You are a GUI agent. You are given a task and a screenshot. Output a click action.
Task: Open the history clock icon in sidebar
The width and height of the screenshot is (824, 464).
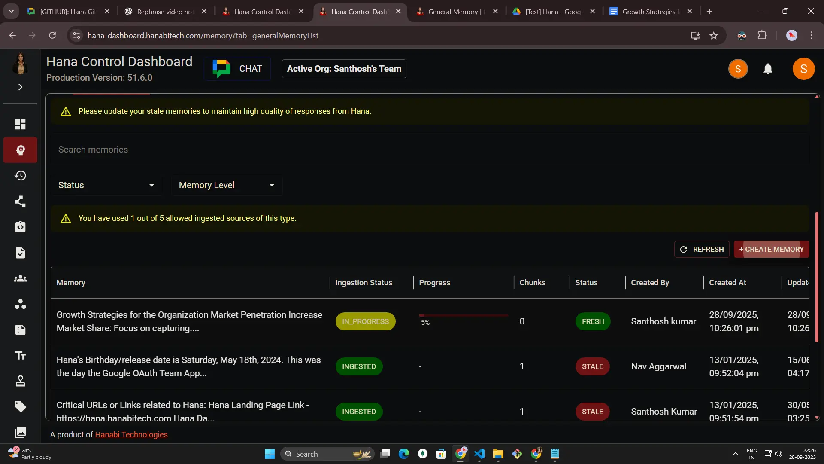[x=20, y=176]
